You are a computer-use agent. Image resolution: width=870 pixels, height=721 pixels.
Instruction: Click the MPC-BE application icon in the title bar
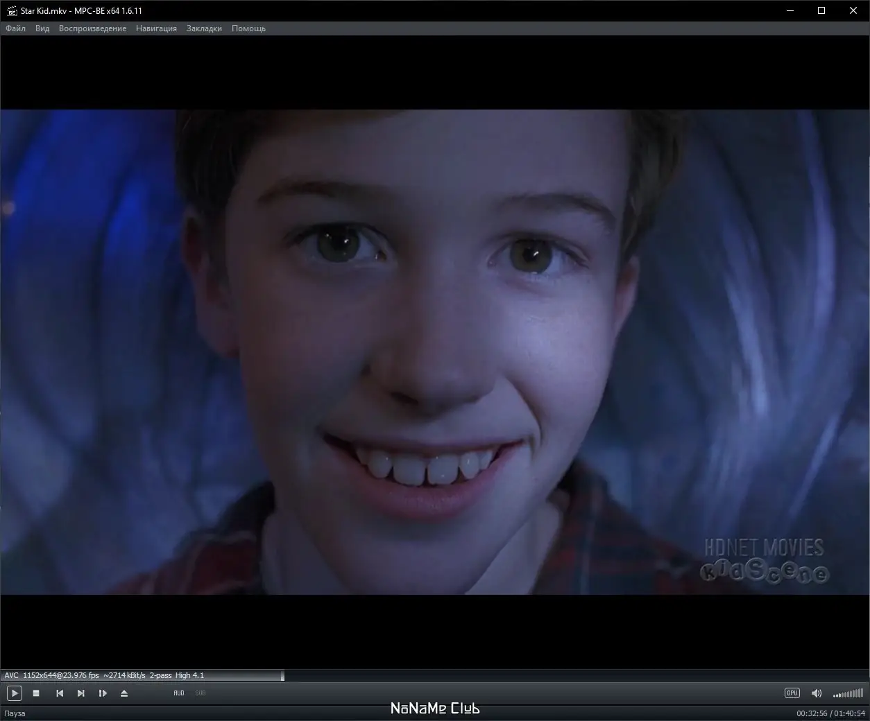(11, 11)
